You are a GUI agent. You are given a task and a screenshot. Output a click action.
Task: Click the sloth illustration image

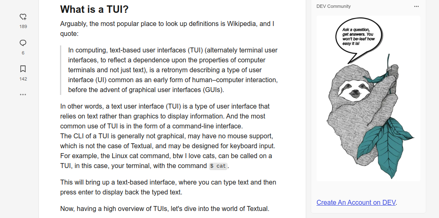tap(368, 99)
